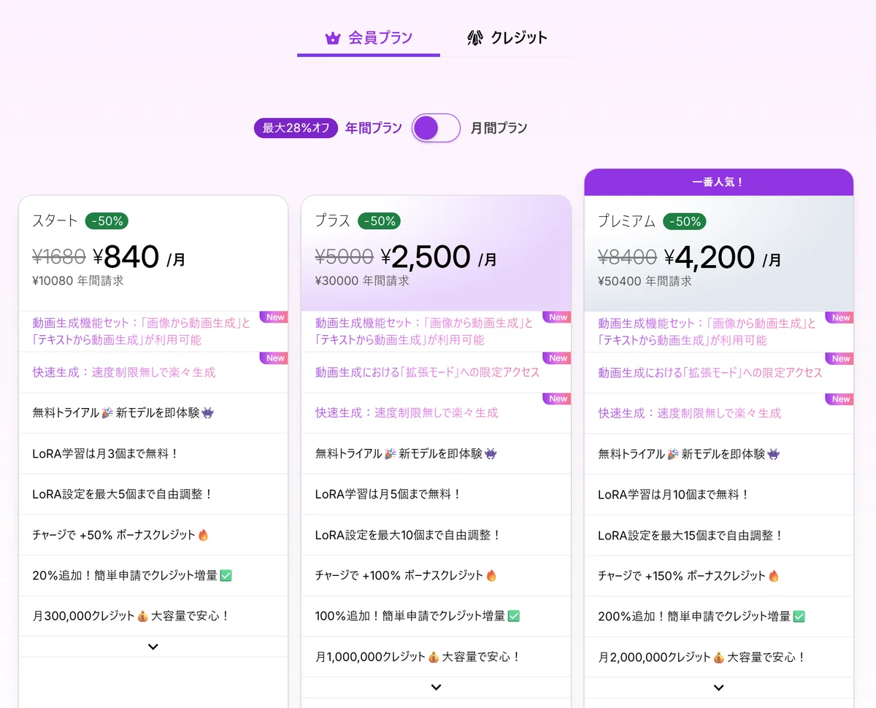Click the struck-through ¥1680 original price
The image size is (876, 708).
59,257
